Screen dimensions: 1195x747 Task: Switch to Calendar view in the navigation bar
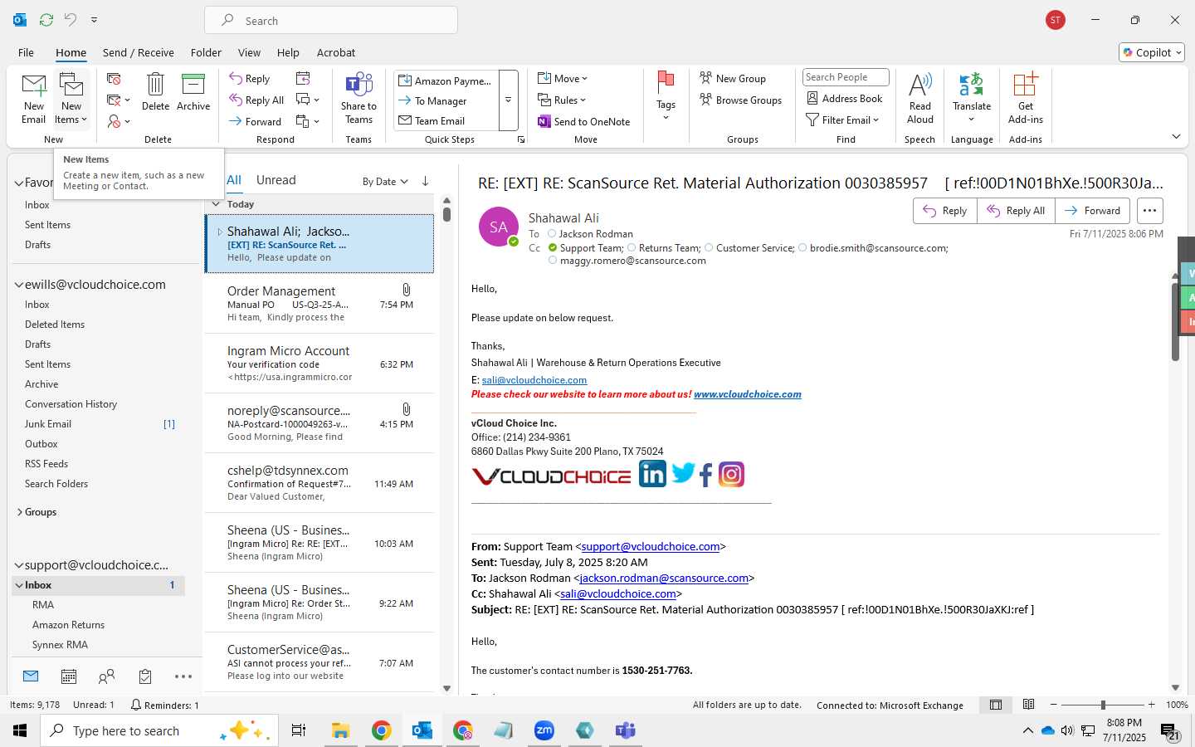69,676
